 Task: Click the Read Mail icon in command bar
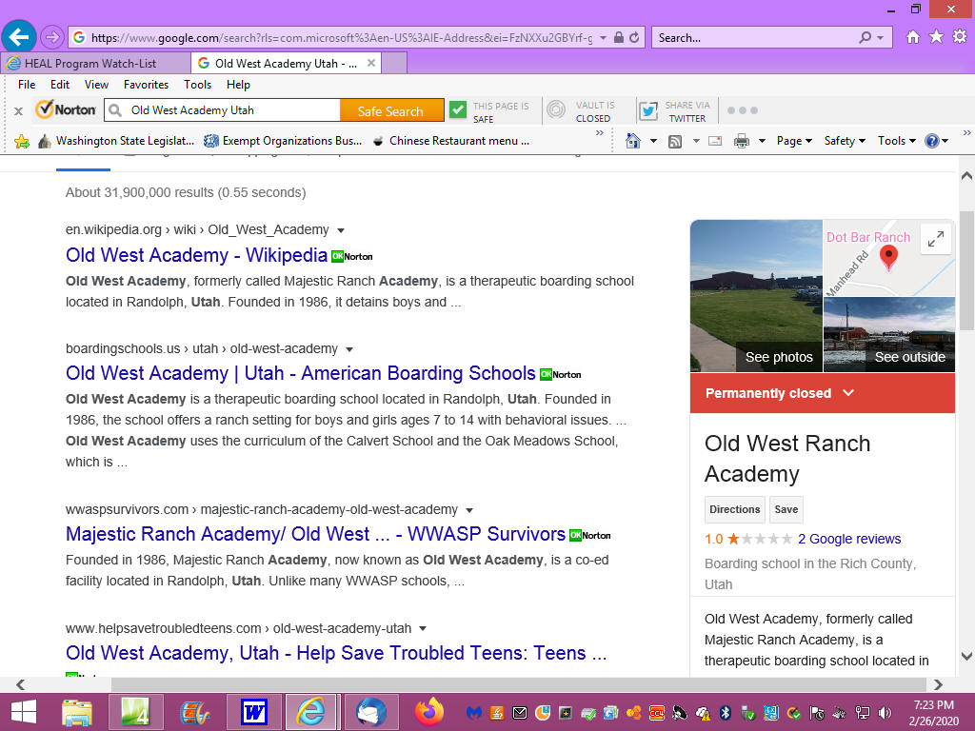(715, 141)
